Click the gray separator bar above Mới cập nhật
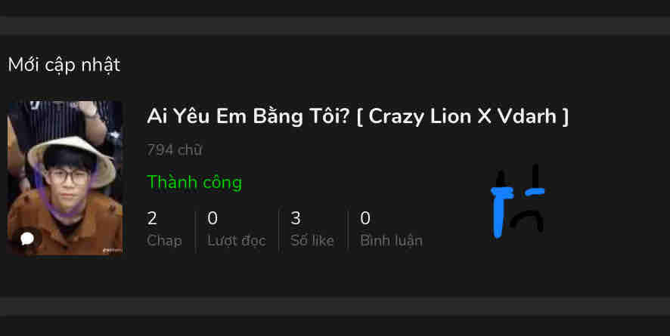670x336 pixels. [x=335, y=25]
